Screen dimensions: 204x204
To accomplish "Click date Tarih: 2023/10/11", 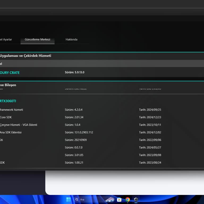I will click(x=150, y=125).
